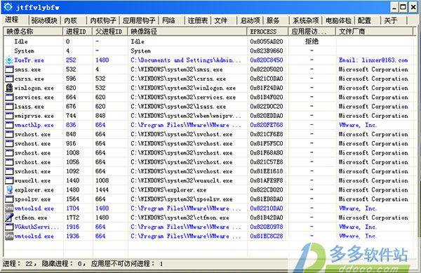The image size is (421, 273).
Task: Click the wuauclt.exe row icon
Action: click(9, 180)
